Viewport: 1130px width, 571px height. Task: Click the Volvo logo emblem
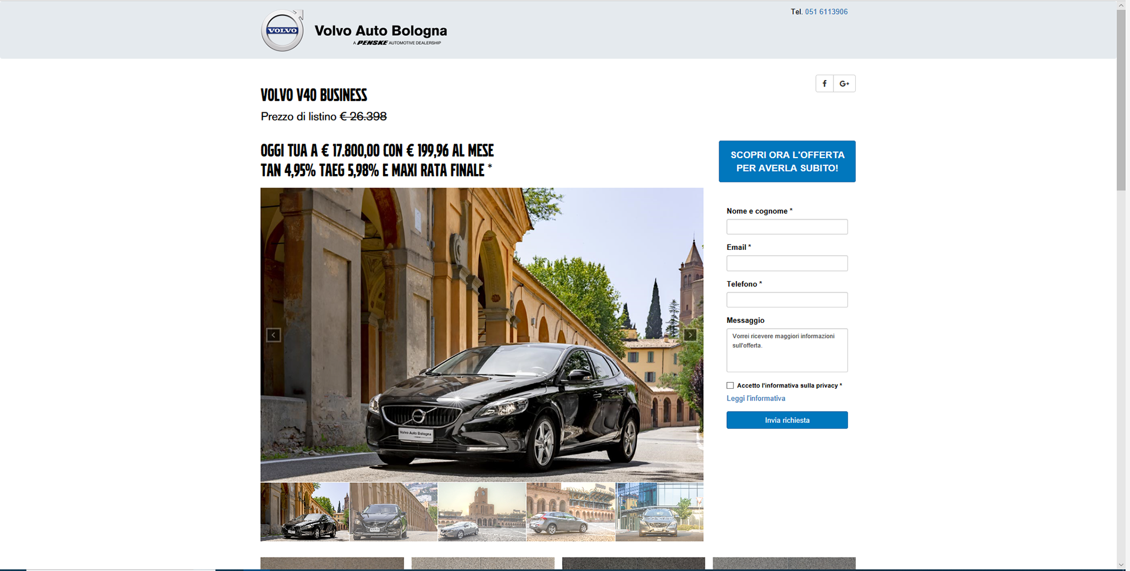(282, 31)
